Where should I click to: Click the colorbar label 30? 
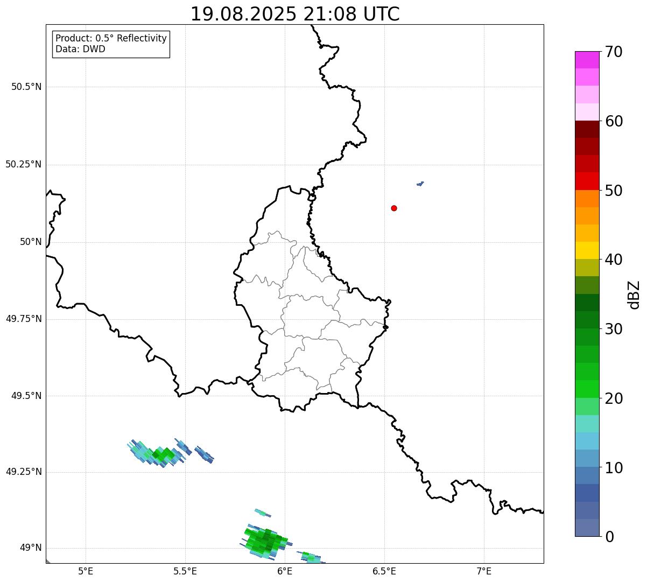[x=614, y=329]
